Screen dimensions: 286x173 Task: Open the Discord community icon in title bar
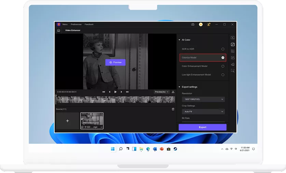[x=193, y=25]
